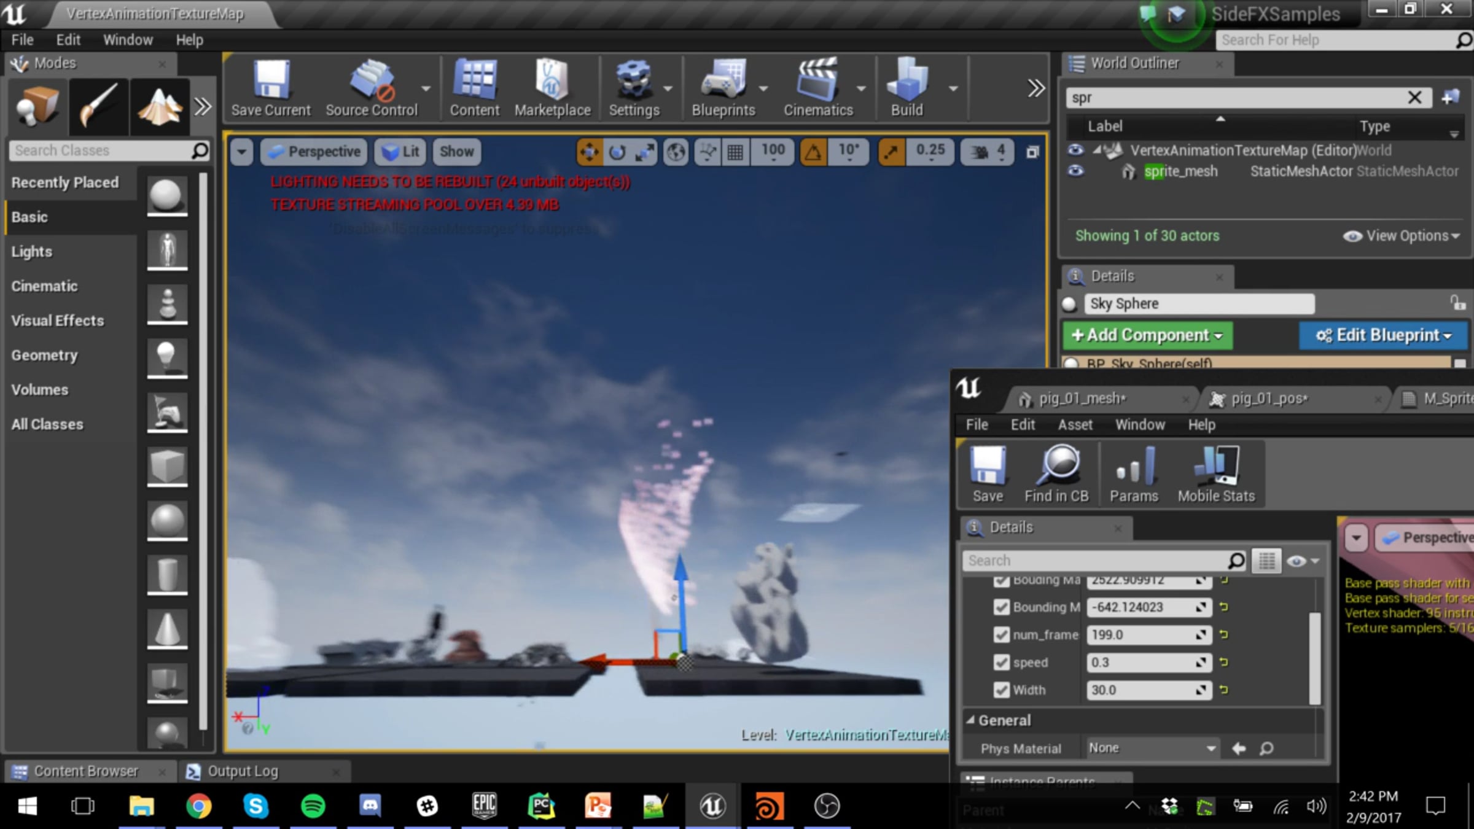The image size is (1474, 829).
Task: Toggle world/local coordinate system globe icon
Action: coord(676,152)
